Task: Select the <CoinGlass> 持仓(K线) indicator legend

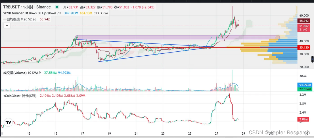Action: click(20, 96)
